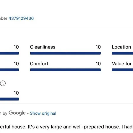Click the Comfort score of 10
The height and width of the screenshot is (133, 133).
coord(98,64)
